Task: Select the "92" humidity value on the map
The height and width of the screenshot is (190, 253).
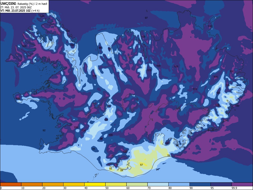Action: [44, 130]
